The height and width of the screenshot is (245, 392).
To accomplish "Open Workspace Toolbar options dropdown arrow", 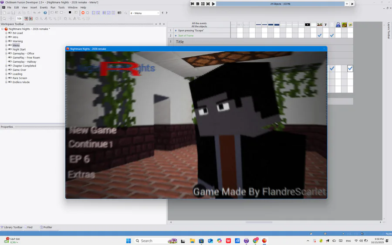I will (x=156, y=24).
